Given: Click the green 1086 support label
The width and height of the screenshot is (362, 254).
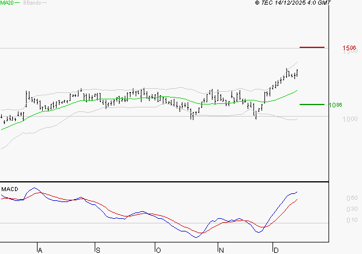Looking at the screenshot, I should tap(335, 105).
